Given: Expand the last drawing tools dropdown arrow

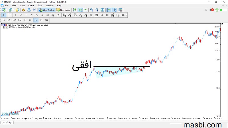Looking at the screenshot, I should click(x=126, y=15).
